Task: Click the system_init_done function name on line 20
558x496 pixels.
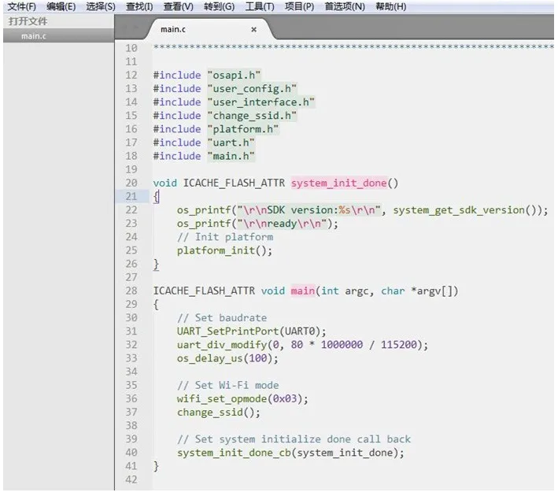Action: click(338, 183)
